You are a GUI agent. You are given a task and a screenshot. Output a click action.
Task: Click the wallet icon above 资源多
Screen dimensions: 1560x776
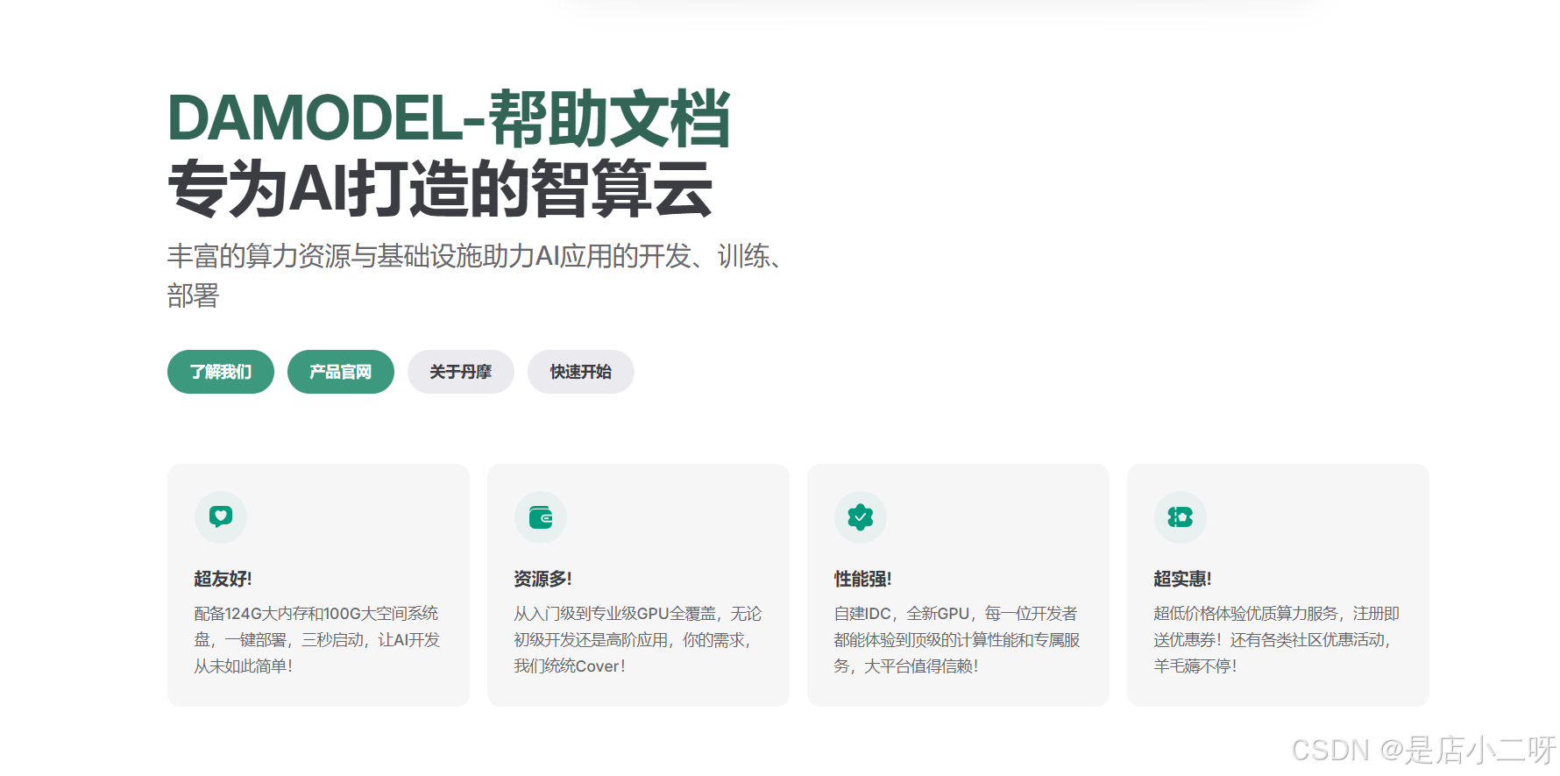[x=541, y=517]
